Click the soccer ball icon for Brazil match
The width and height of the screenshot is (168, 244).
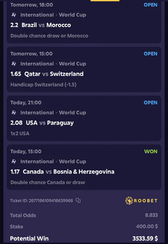tap(14, 15)
